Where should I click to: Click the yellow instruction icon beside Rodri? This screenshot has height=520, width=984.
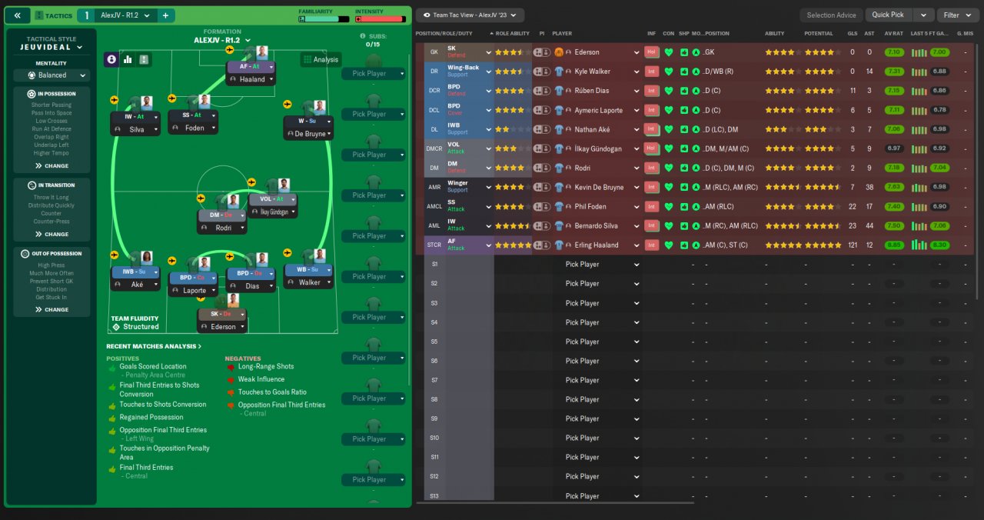(201, 198)
